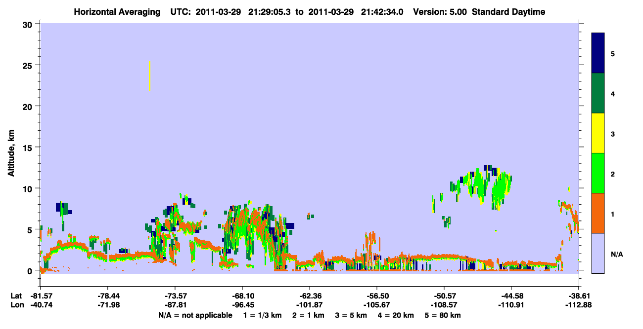Click the latitude tick value -38.61
643x329 pixels.
coord(579,296)
